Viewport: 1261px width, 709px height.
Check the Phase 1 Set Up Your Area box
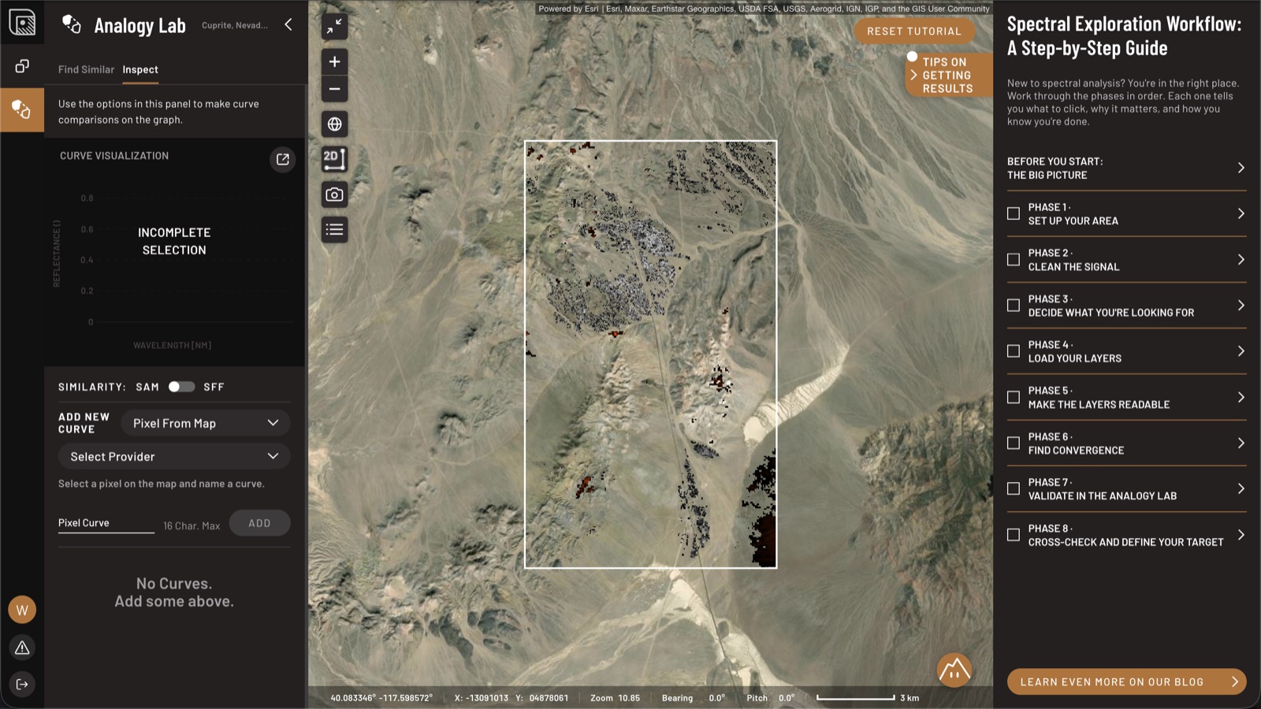[x=1014, y=213]
